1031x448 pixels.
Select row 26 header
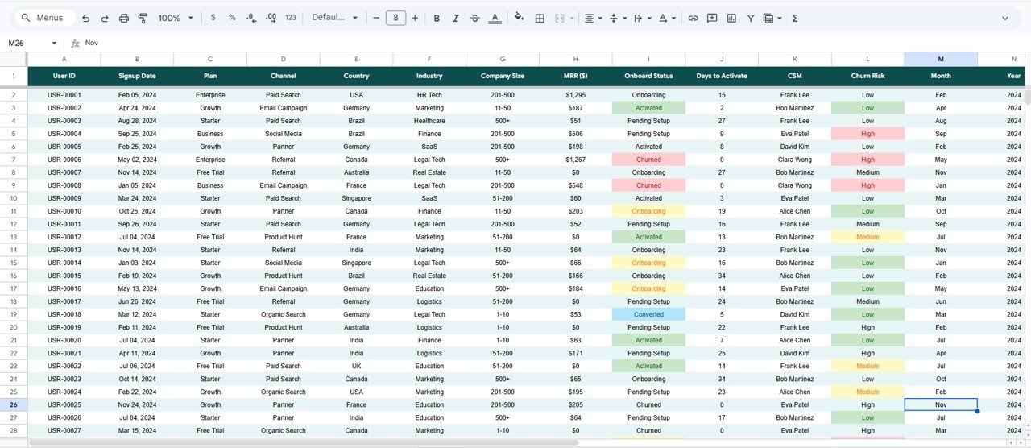point(14,404)
